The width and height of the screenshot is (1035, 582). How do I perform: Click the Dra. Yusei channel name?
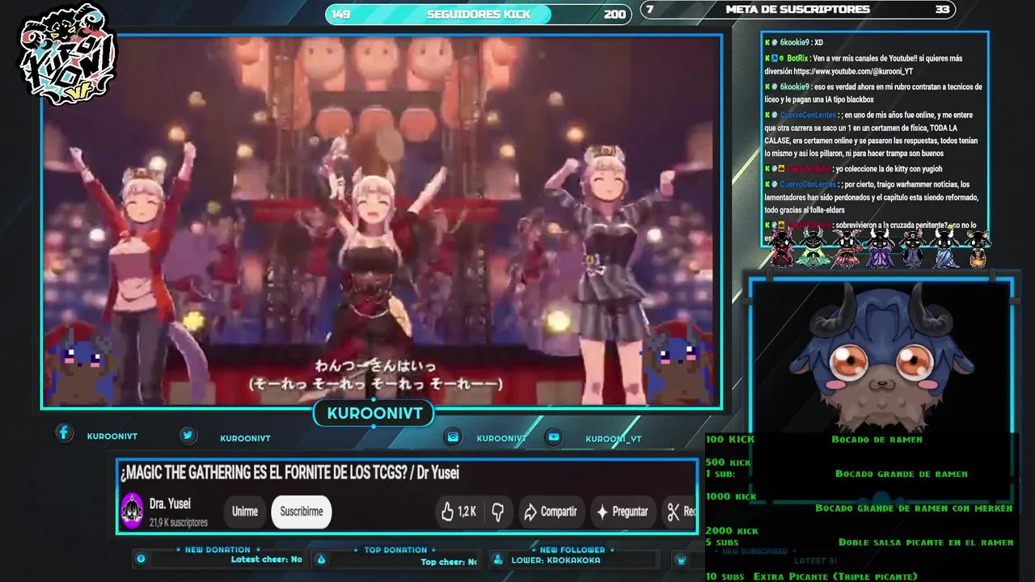point(170,504)
